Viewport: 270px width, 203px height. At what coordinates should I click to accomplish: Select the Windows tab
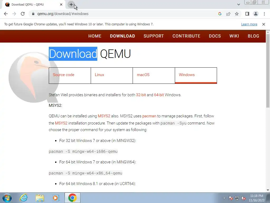pos(196,76)
